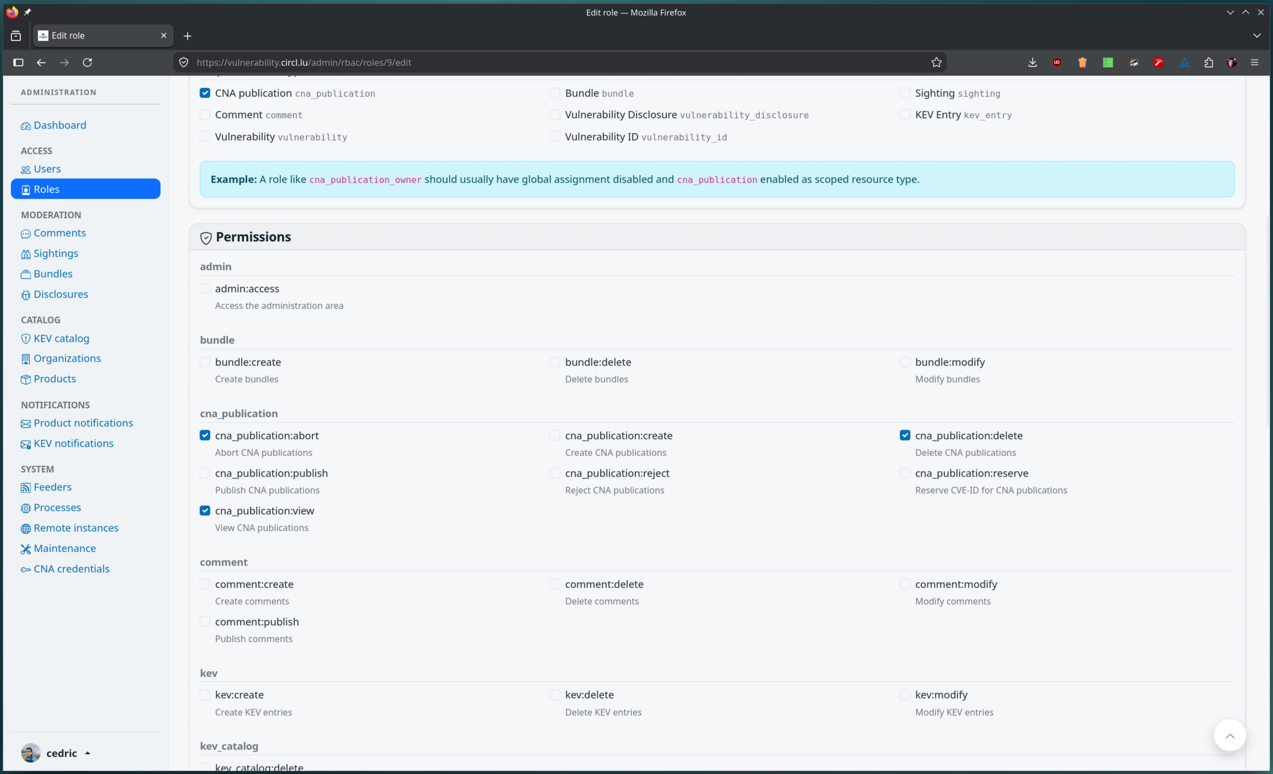Enable admin:access permission
The width and height of the screenshot is (1273, 774).
[205, 288]
